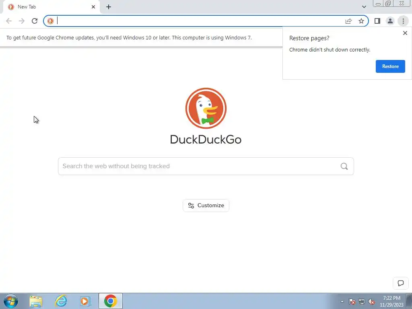Open the feedback chat bubble
This screenshot has height=309, width=412.
[x=400, y=283]
